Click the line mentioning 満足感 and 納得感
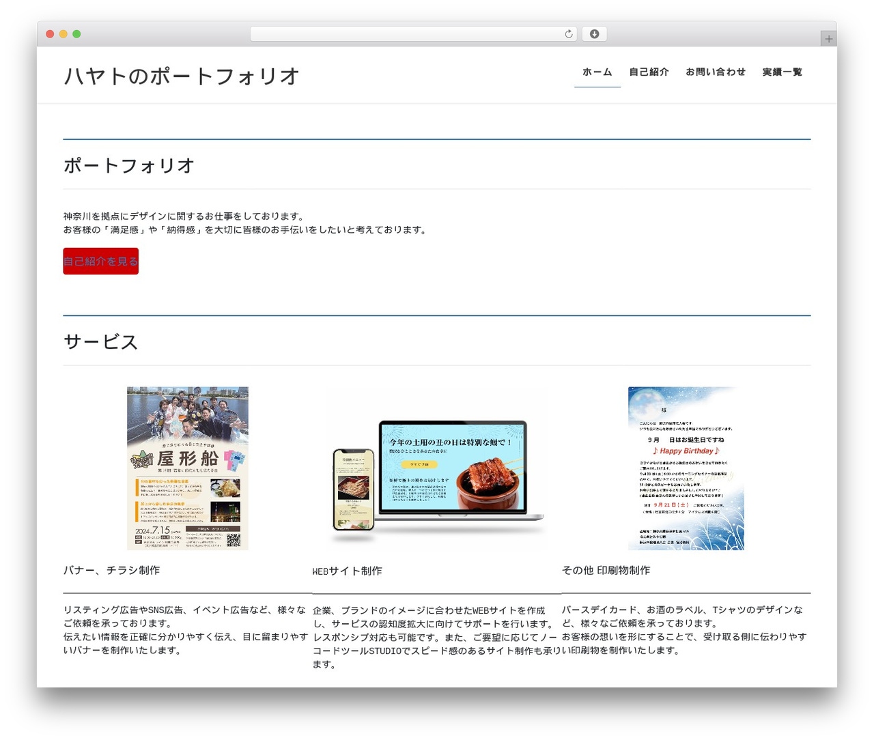This screenshot has width=874, height=740. point(247,230)
